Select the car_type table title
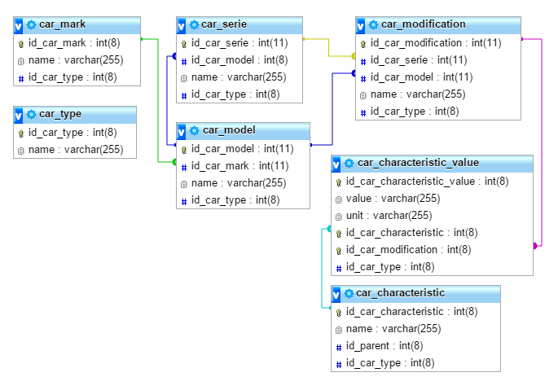Image resolution: width=558 pixels, height=390 pixels. click(60, 114)
